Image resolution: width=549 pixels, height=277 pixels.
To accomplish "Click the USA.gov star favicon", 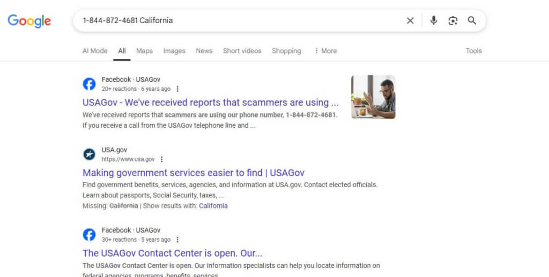I will pyautogui.click(x=89, y=155).
